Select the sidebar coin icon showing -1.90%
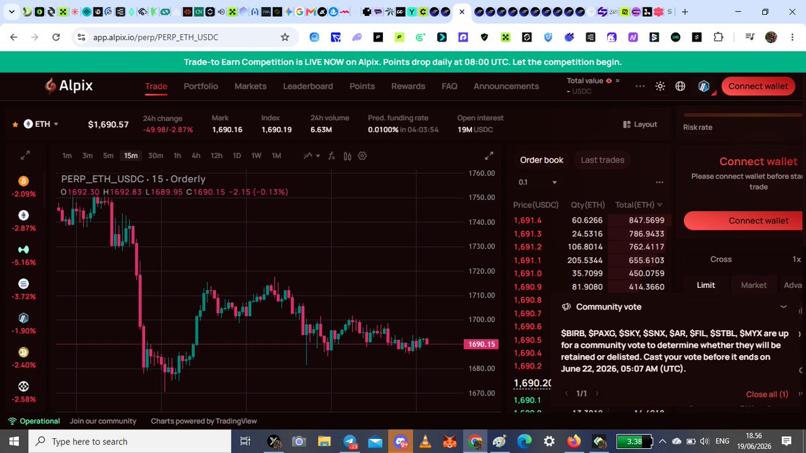The image size is (806, 453). pyautogui.click(x=24, y=318)
